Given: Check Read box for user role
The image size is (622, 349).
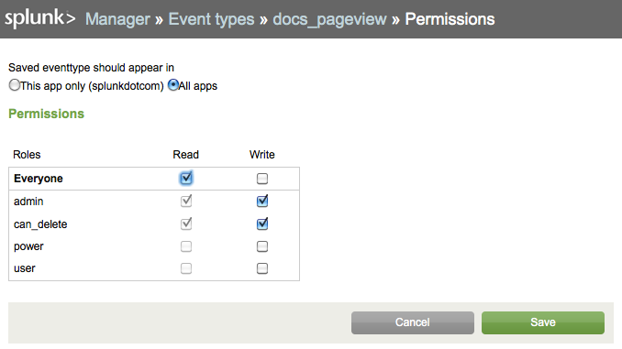Looking at the screenshot, I should tap(186, 268).
